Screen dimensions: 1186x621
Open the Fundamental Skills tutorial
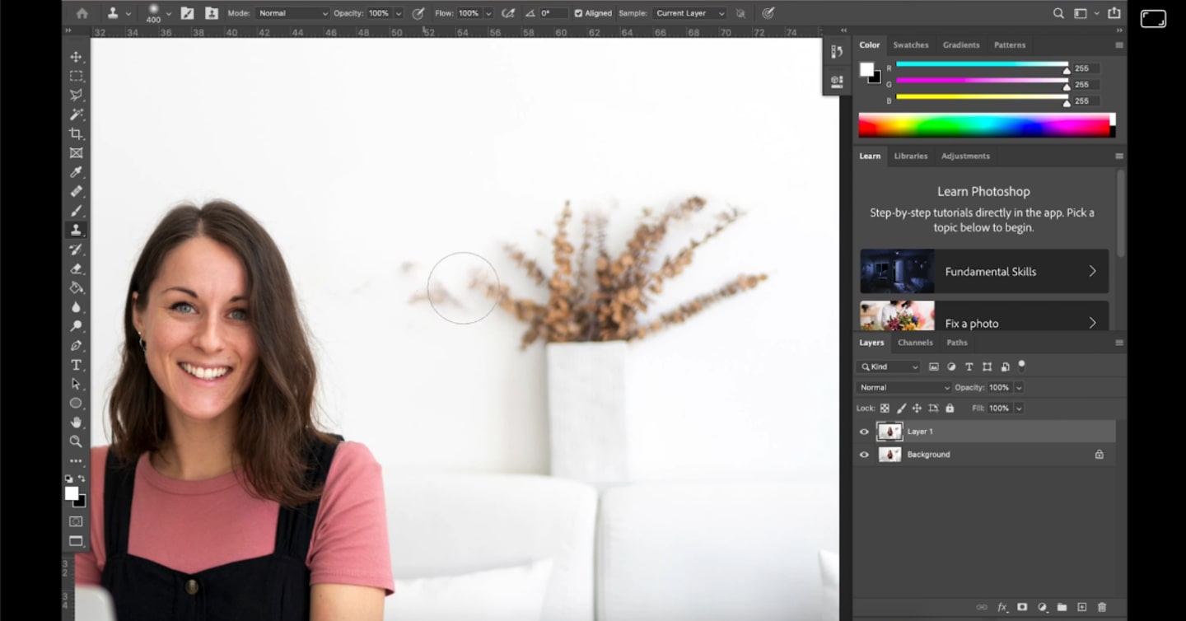pos(984,272)
